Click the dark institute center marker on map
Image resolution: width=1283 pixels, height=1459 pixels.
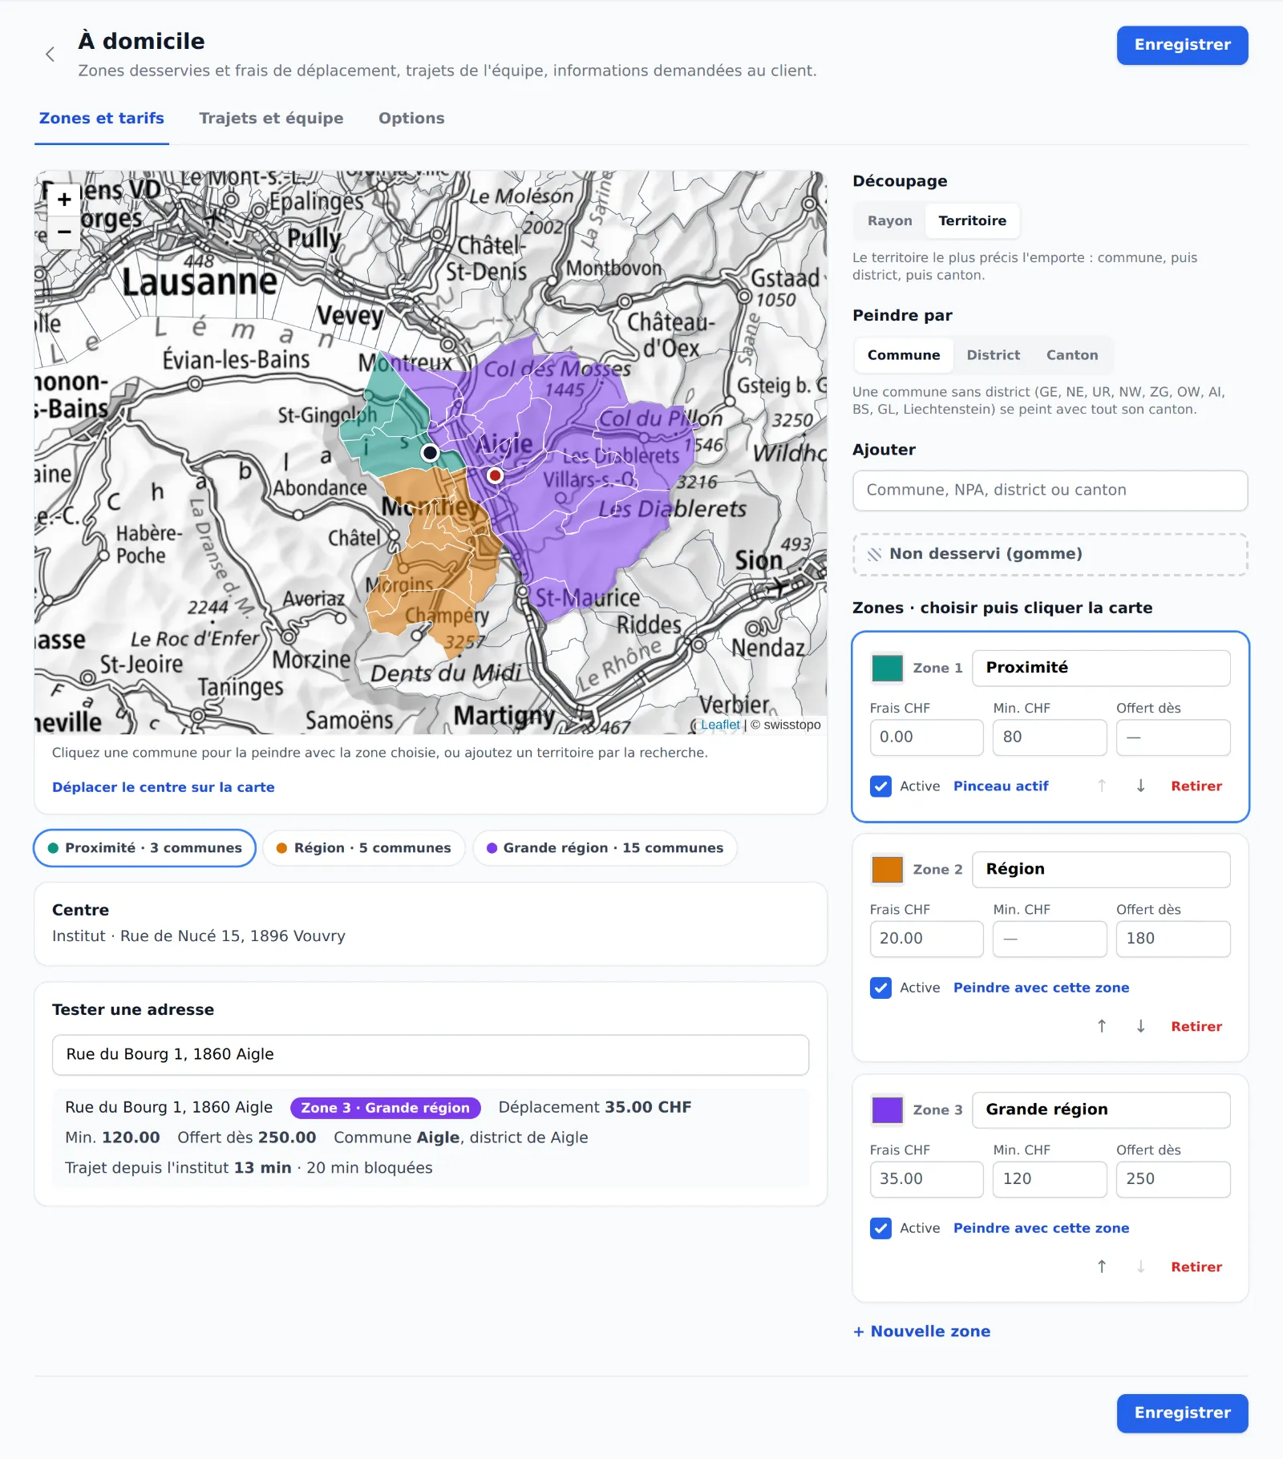point(431,453)
